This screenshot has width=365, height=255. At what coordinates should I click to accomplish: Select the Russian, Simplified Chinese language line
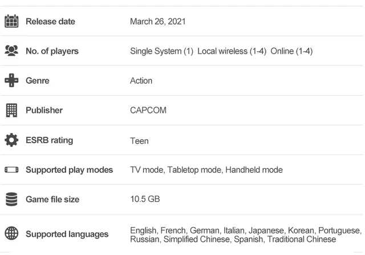click(x=181, y=239)
